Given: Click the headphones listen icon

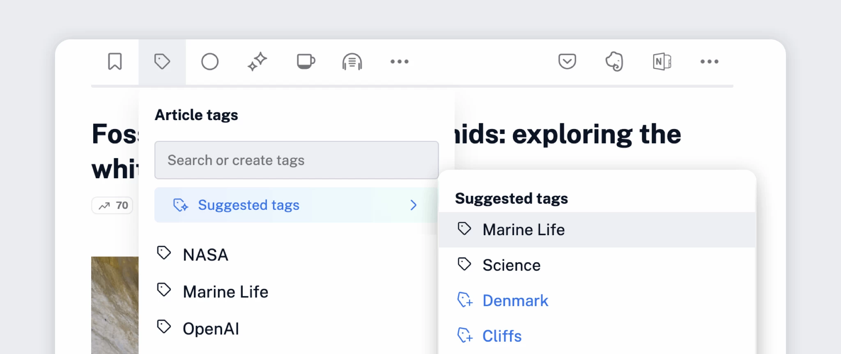Looking at the screenshot, I should click(352, 62).
